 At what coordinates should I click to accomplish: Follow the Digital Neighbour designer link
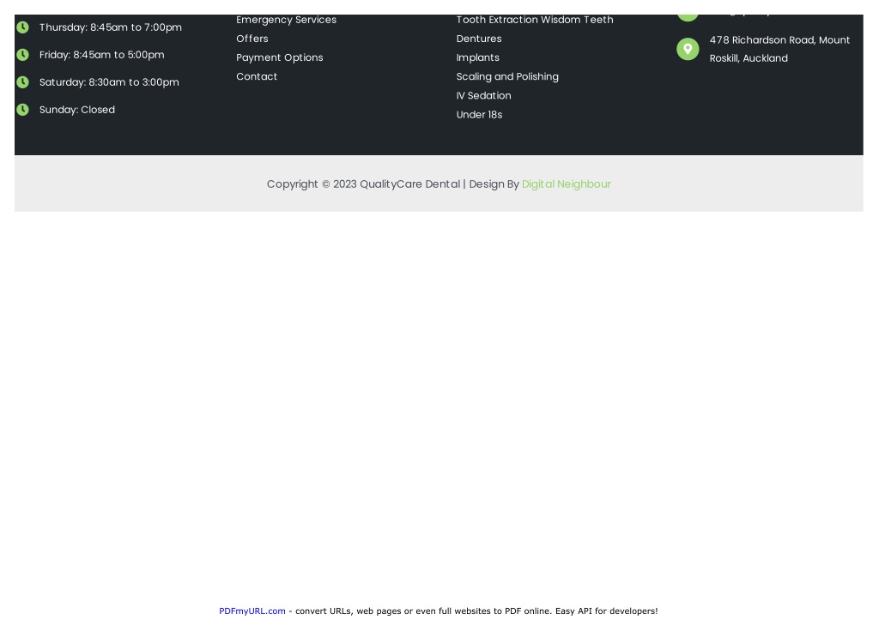[567, 184]
